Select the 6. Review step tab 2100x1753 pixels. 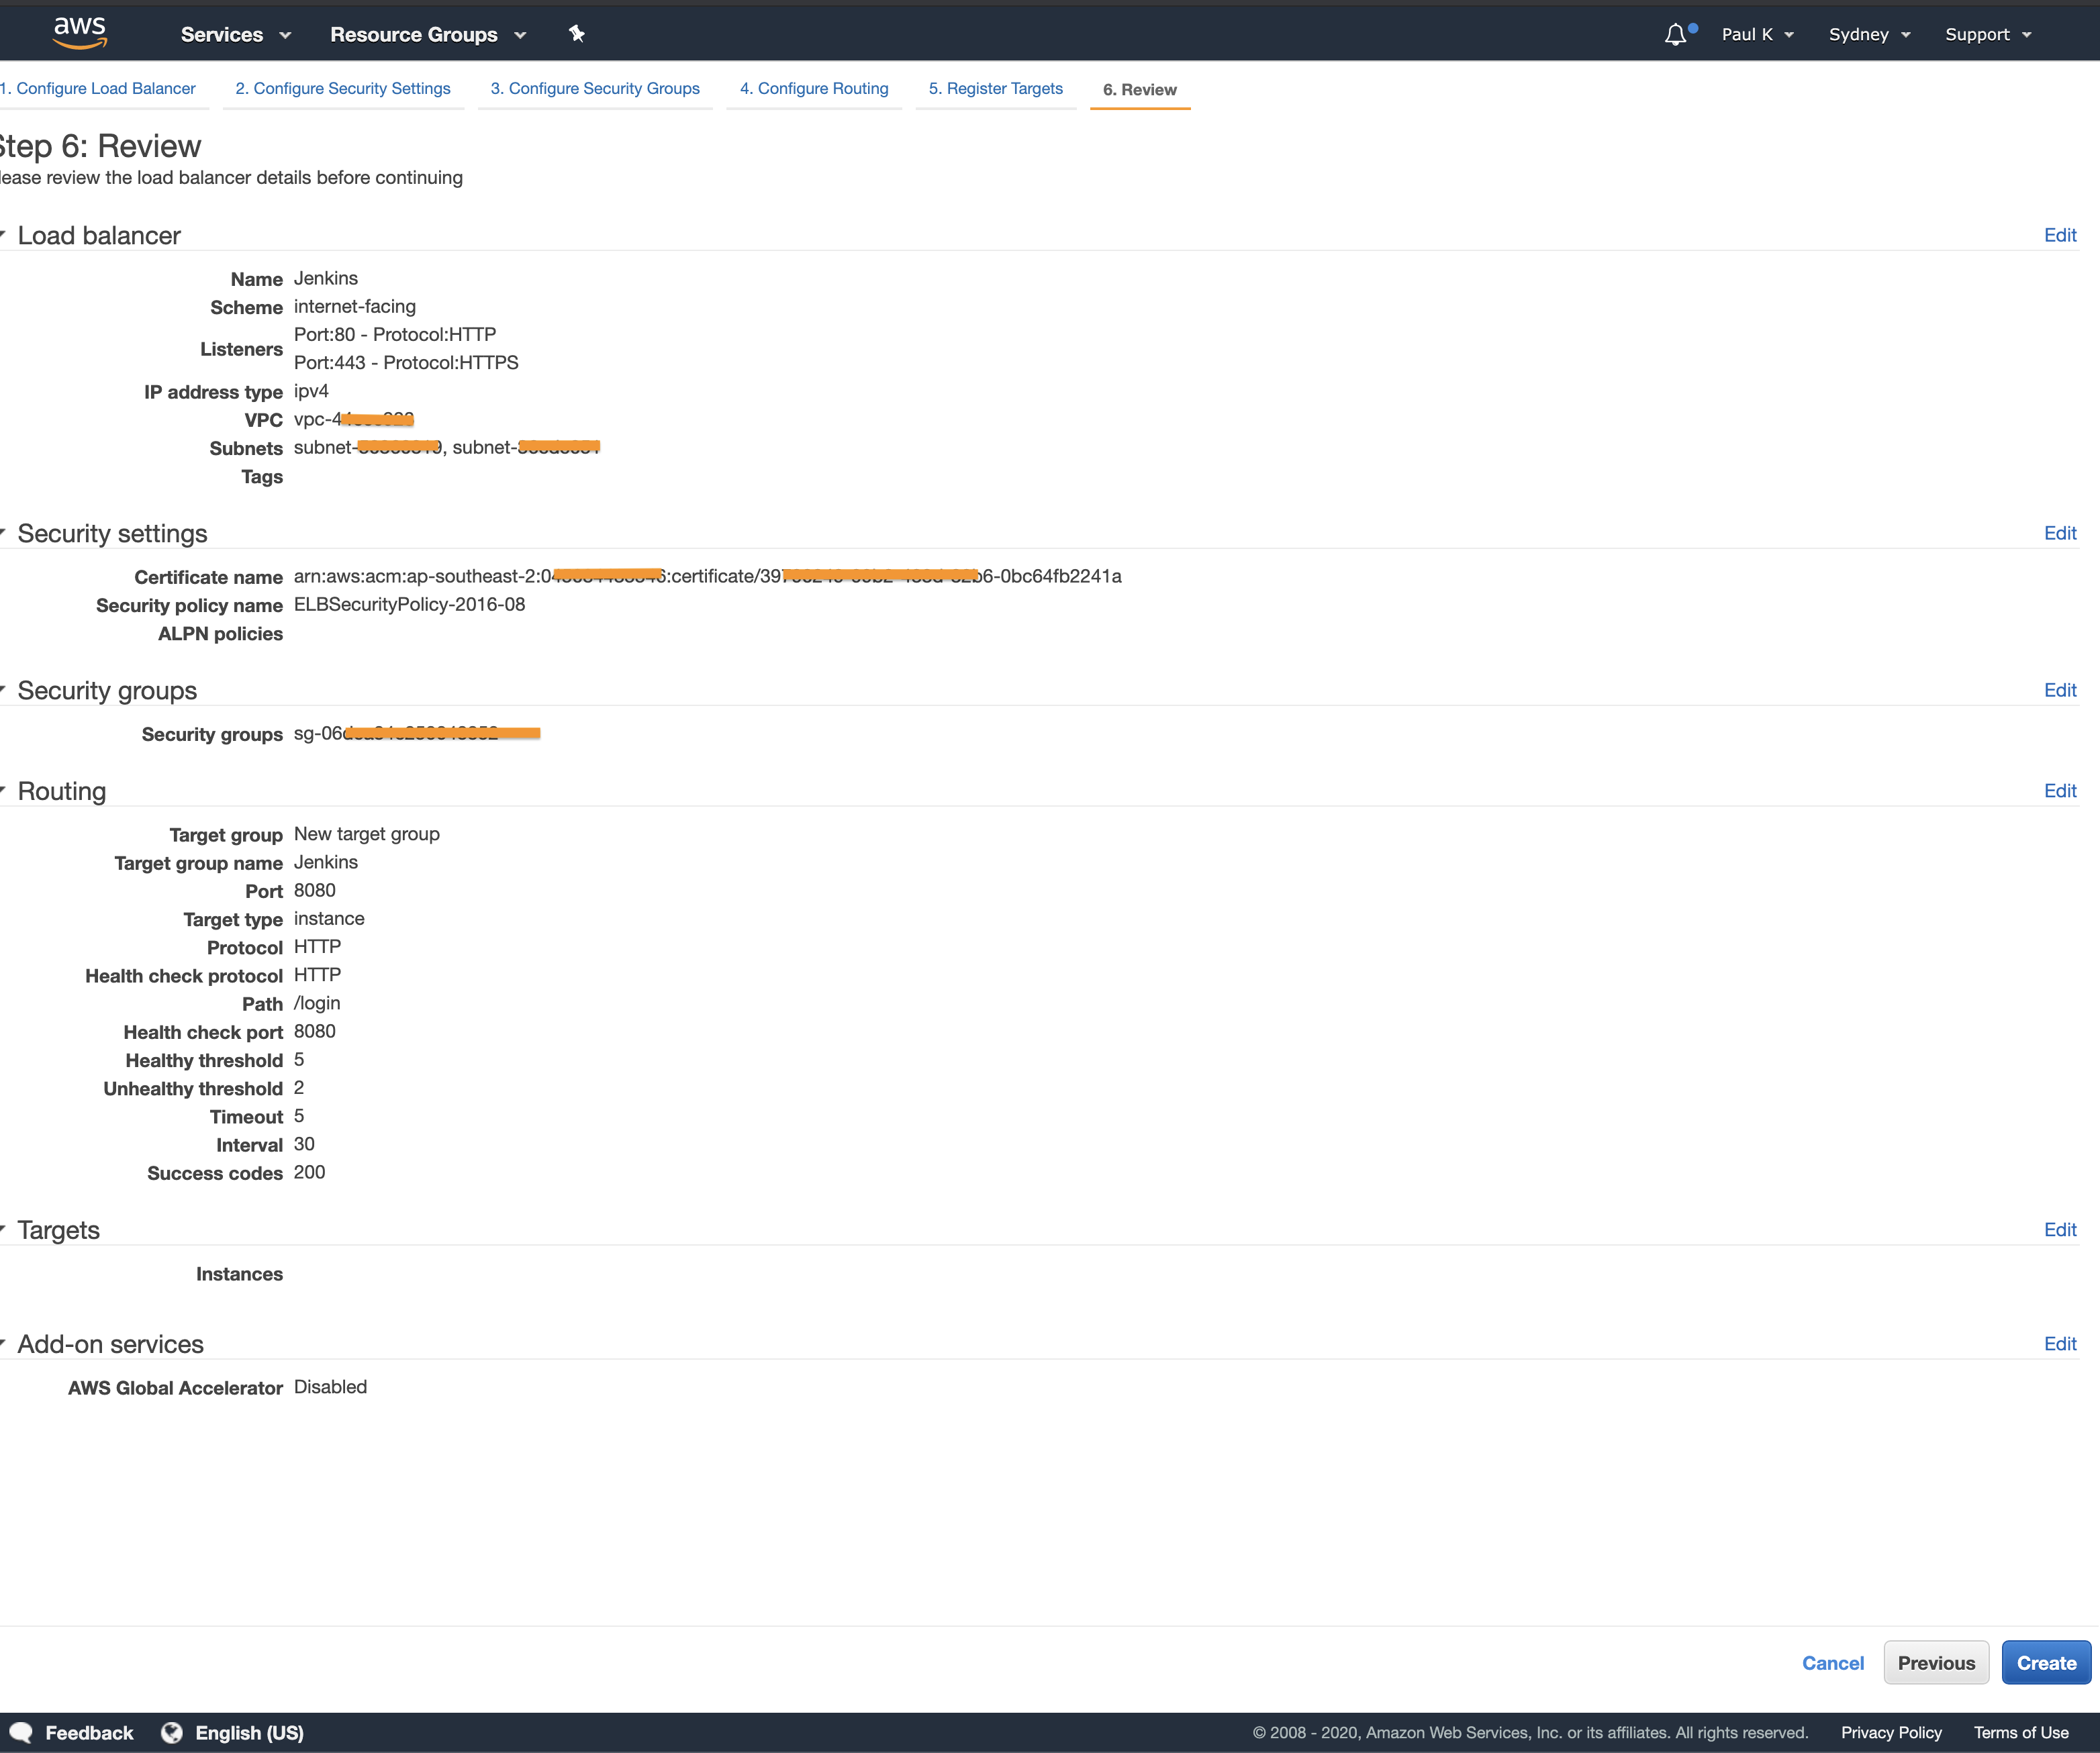pos(1140,89)
